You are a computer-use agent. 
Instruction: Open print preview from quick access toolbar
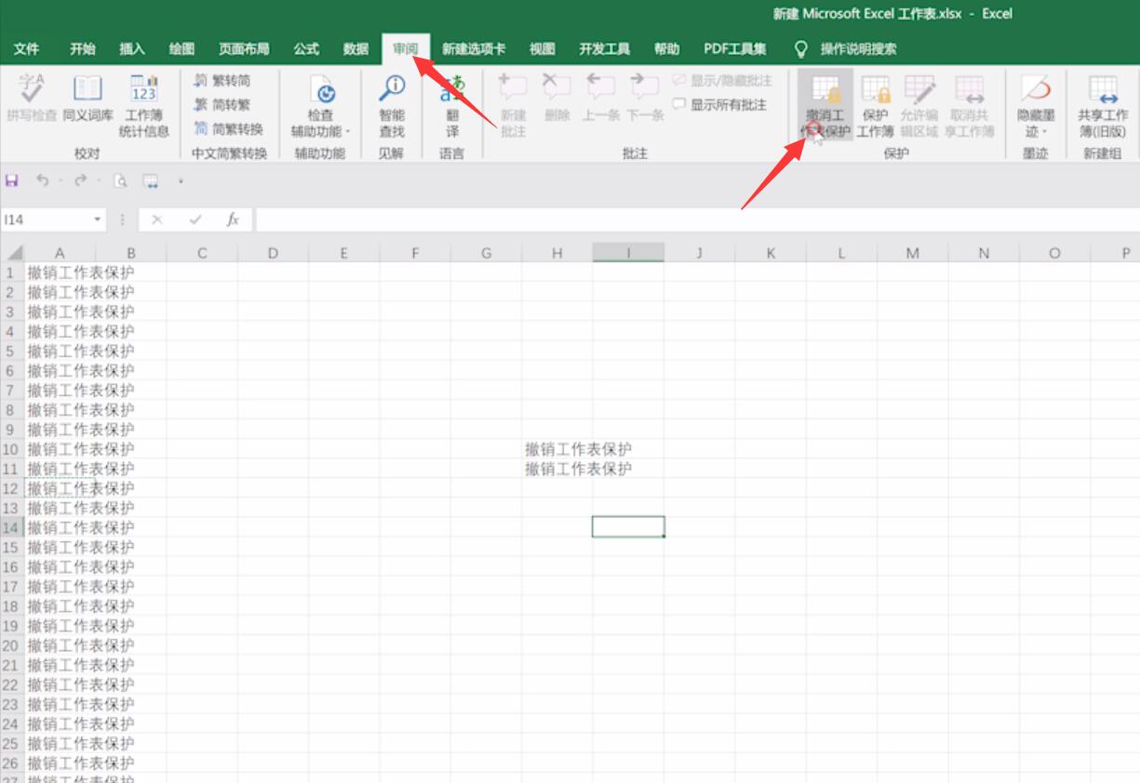point(120,180)
